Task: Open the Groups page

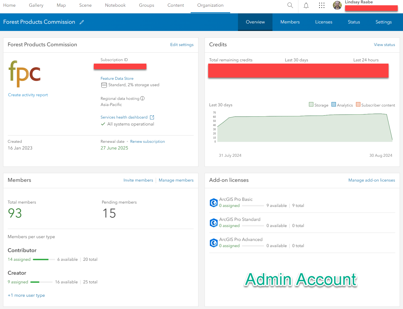Action: 147,5
